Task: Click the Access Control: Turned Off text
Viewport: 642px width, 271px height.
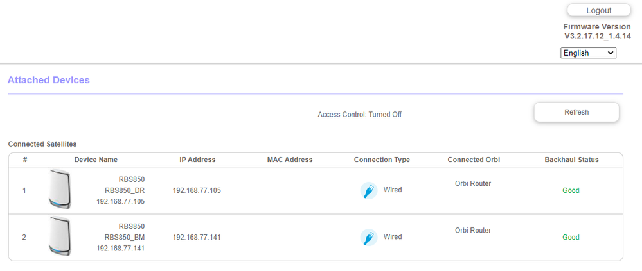Action: (359, 115)
